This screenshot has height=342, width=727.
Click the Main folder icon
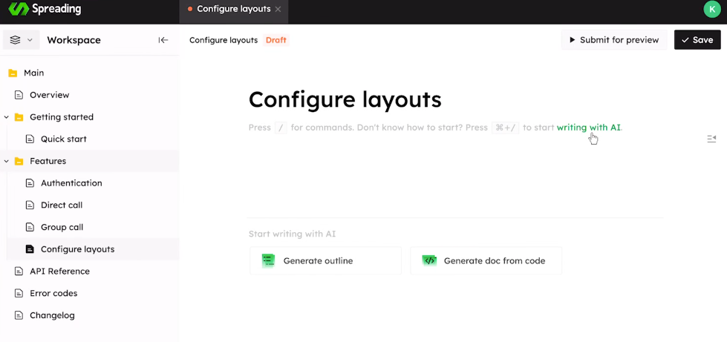[x=13, y=73]
